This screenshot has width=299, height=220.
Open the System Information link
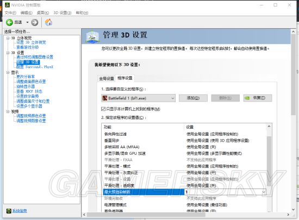tap(20, 211)
